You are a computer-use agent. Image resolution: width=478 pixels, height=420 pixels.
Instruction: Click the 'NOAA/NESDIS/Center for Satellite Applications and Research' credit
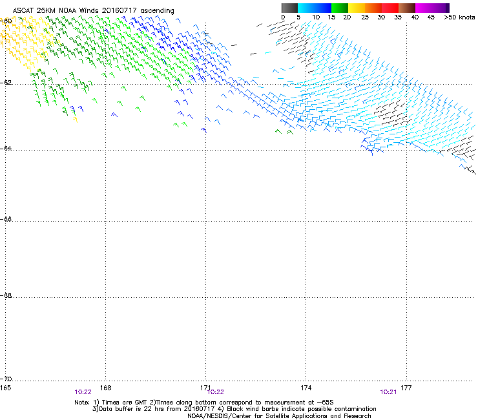[x=279, y=416]
